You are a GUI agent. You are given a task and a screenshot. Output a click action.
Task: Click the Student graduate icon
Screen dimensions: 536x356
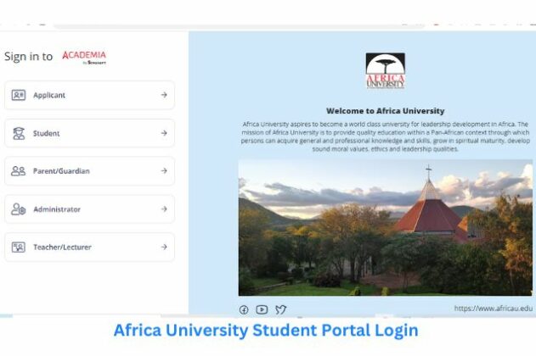pyautogui.click(x=19, y=133)
